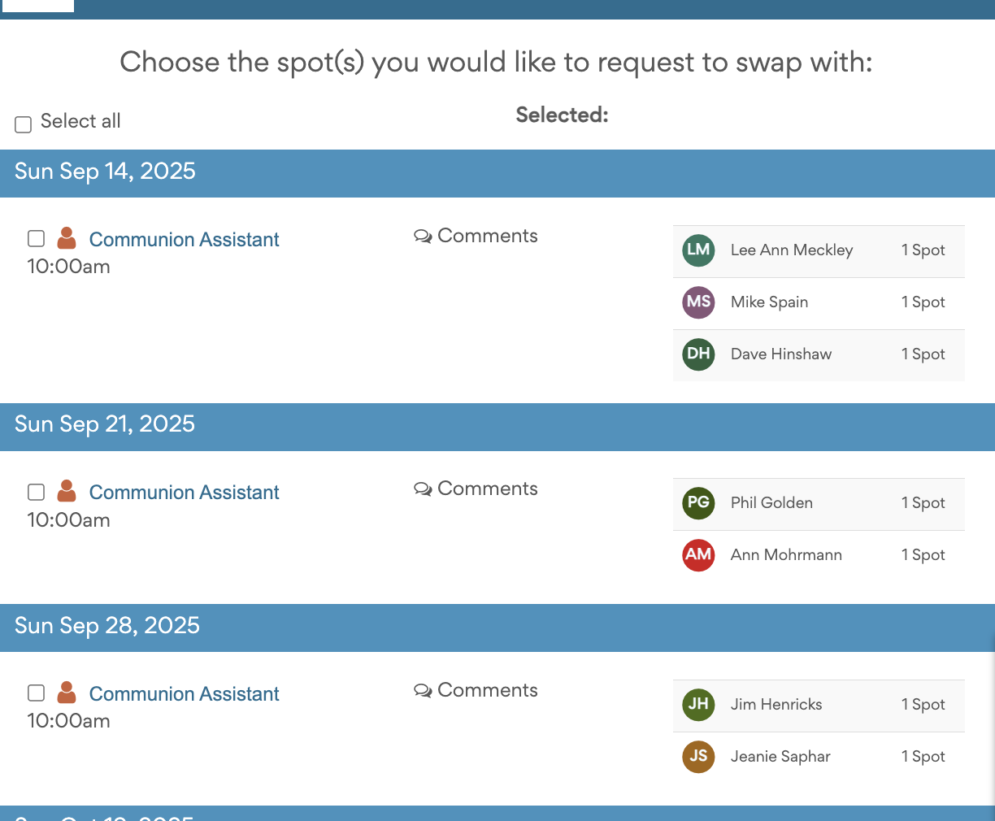The image size is (995, 821).
Task: Check the Sep 28 Communion Assistant checkbox
Action: [x=36, y=693]
